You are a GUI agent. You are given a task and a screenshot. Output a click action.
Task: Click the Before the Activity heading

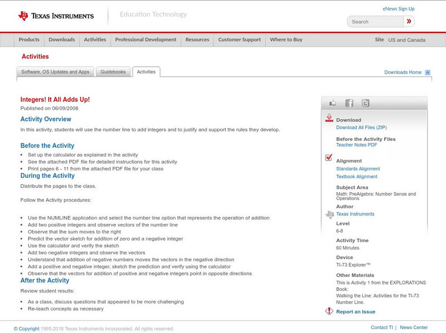pos(47,145)
